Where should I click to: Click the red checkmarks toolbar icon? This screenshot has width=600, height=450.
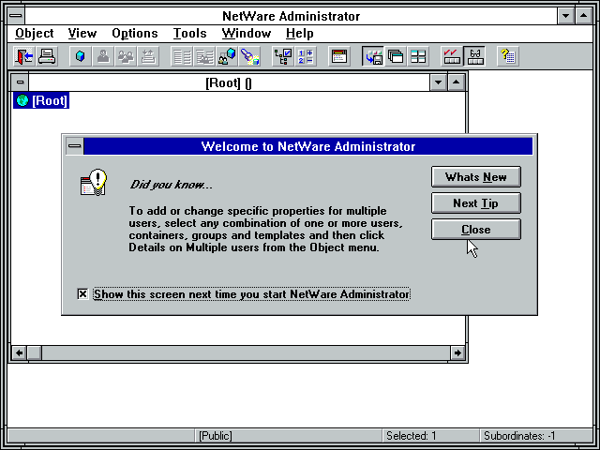[452, 56]
